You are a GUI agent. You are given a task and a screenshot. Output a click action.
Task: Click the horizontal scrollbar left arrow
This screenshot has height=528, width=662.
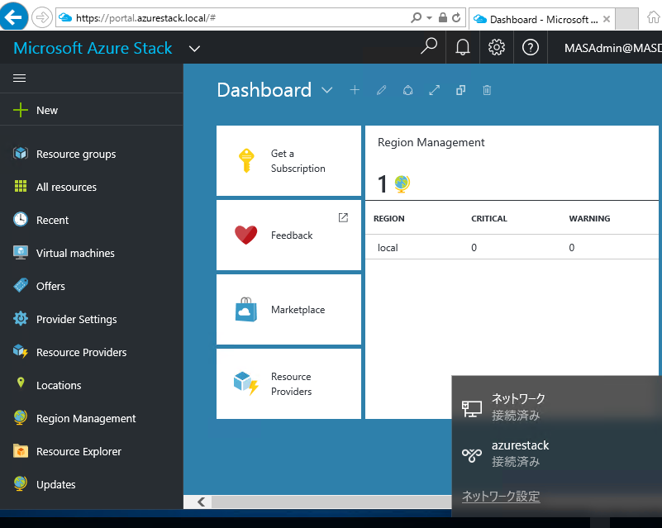tap(202, 502)
